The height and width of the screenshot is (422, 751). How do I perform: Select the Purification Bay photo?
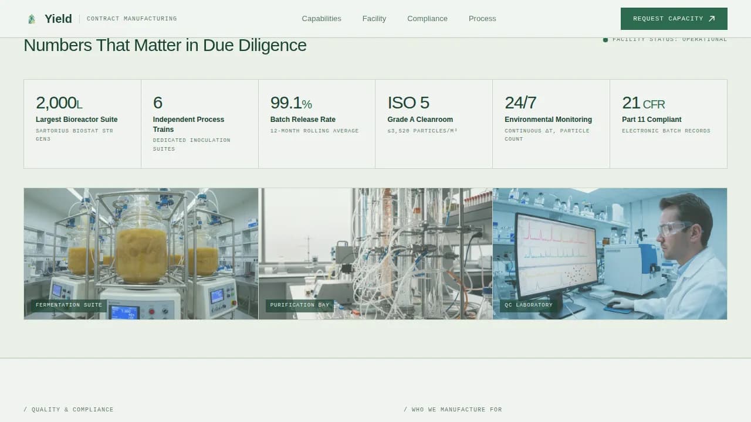pos(375,253)
